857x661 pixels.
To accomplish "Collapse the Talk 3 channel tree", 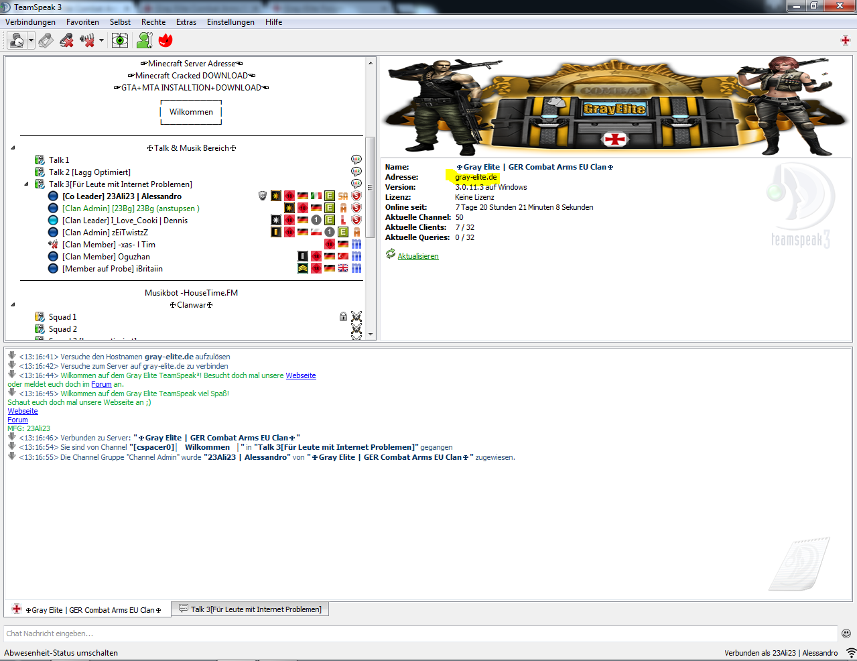I will [26, 184].
